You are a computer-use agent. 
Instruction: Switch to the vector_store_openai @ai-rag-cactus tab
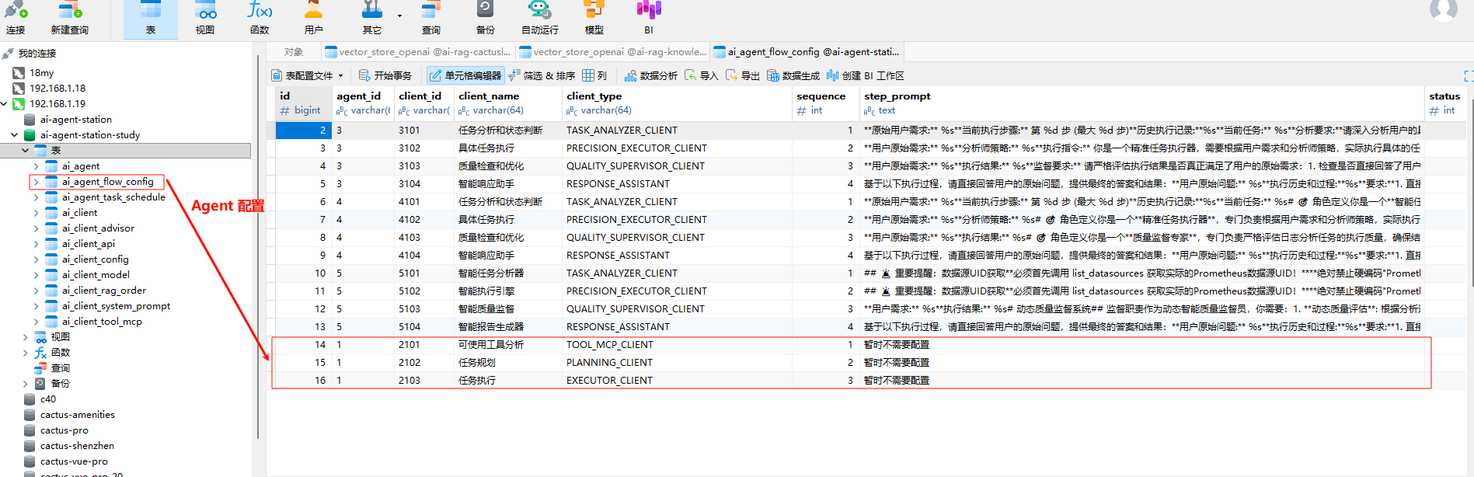417,52
